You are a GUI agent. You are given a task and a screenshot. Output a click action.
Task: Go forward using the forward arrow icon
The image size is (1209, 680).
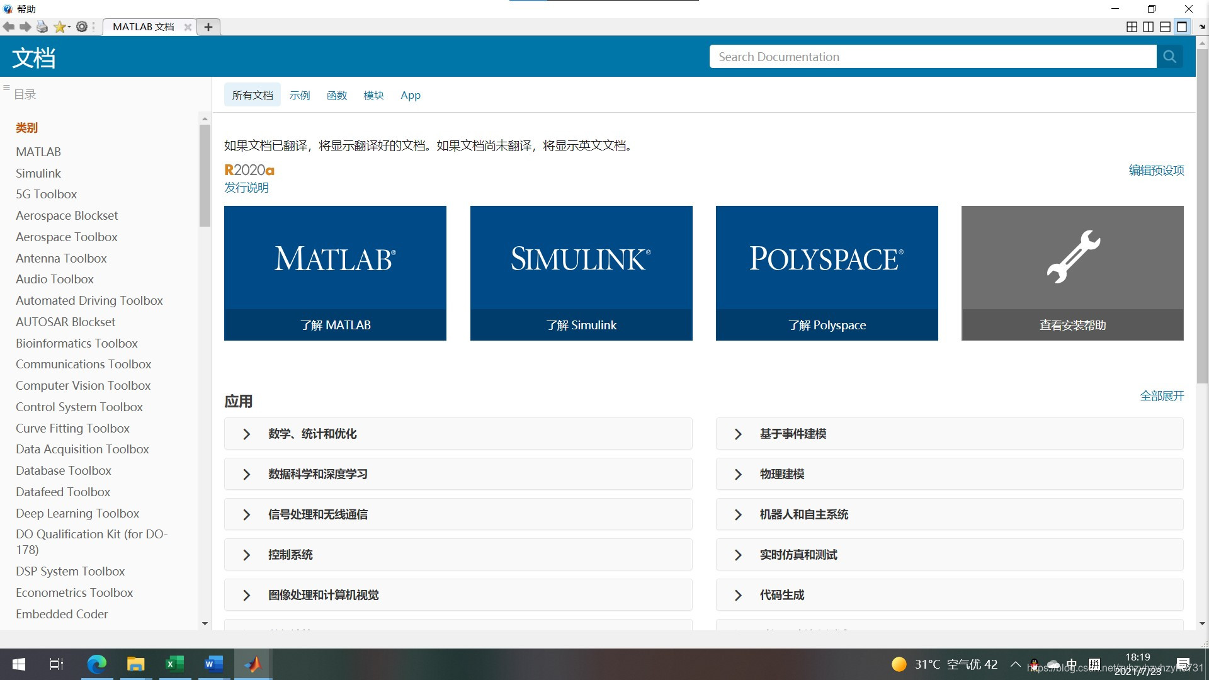click(x=25, y=26)
